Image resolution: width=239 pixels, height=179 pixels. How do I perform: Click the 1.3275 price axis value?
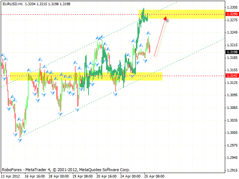click(x=232, y=20)
